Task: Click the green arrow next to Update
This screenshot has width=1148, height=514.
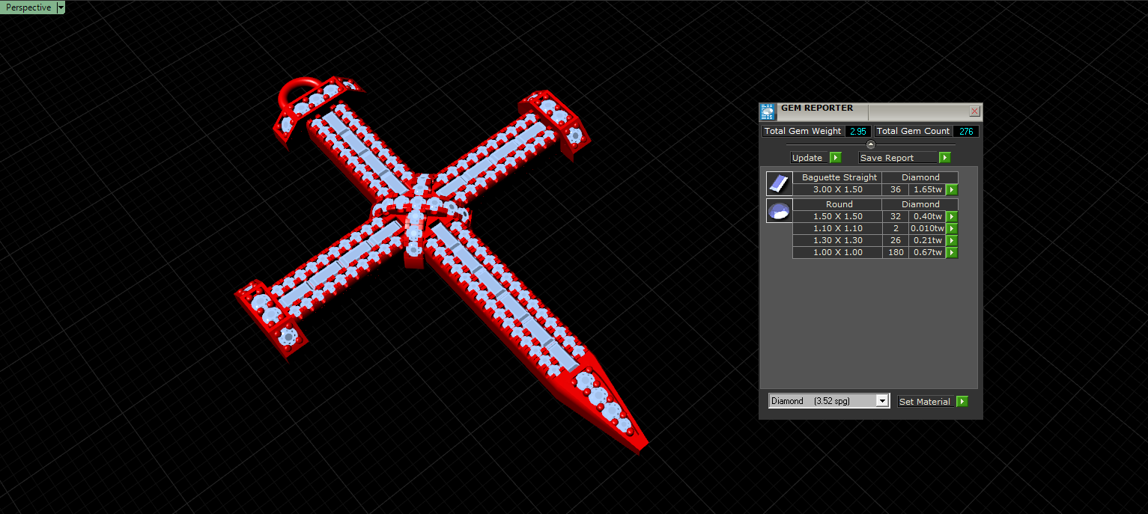Action: pyautogui.click(x=836, y=158)
